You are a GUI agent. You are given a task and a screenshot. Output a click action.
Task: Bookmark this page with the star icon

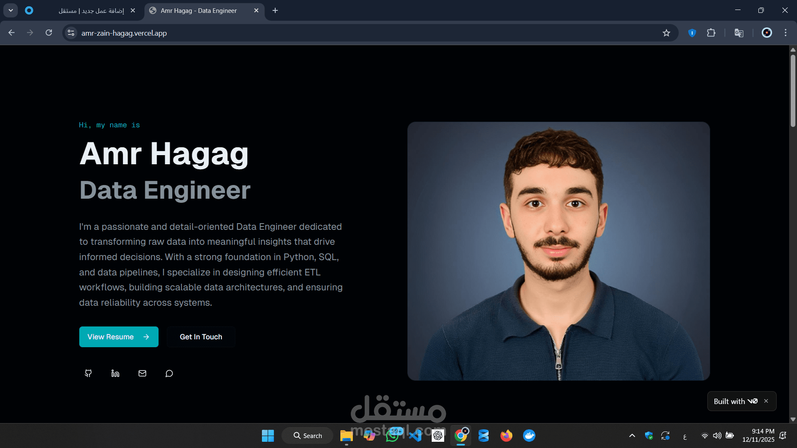[666, 33]
